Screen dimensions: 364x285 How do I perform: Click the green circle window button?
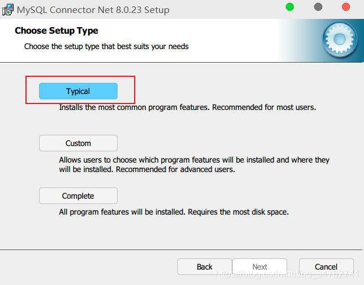290,7
